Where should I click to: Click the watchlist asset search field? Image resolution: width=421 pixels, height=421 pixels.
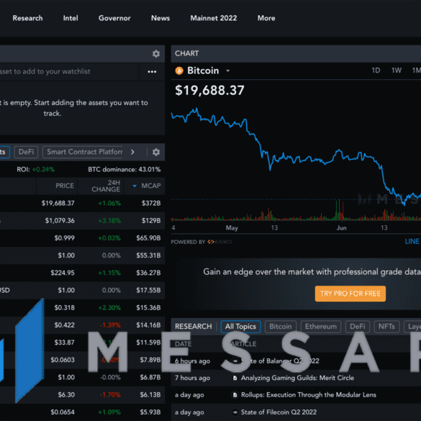69,71
